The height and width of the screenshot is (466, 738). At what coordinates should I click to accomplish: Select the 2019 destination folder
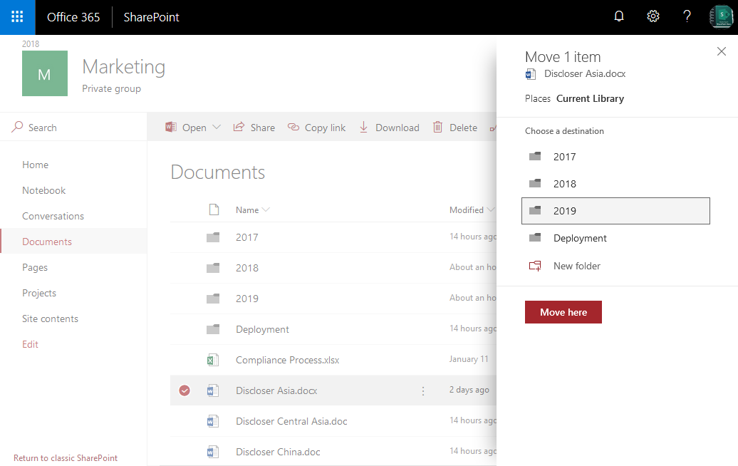coord(565,211)
